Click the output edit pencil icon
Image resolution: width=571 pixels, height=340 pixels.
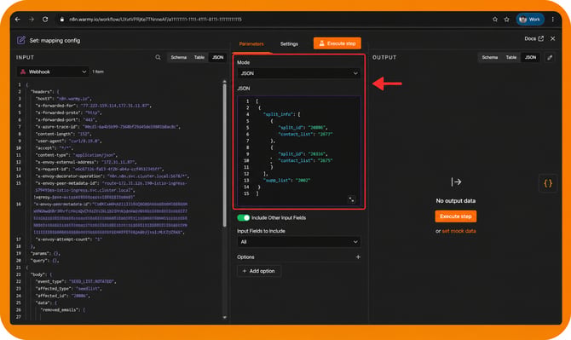[550, 57]
